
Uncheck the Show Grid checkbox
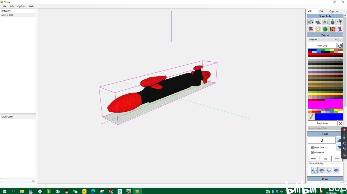[312, 147]
